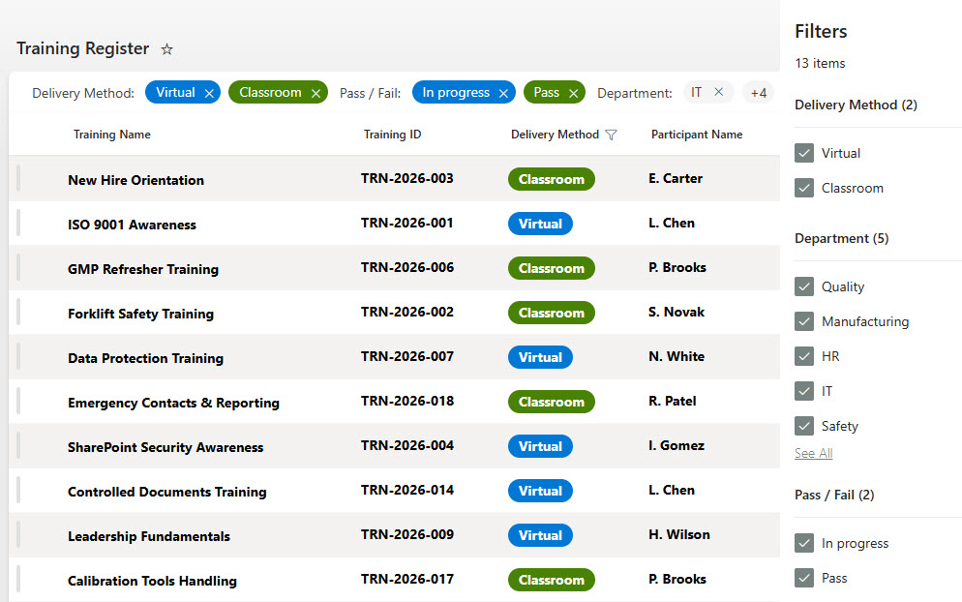The width and height of the screenshot is (962, 602).
Task: Click the green Classroom badge on GMP Refresher
Action: [x=551, y=268]
